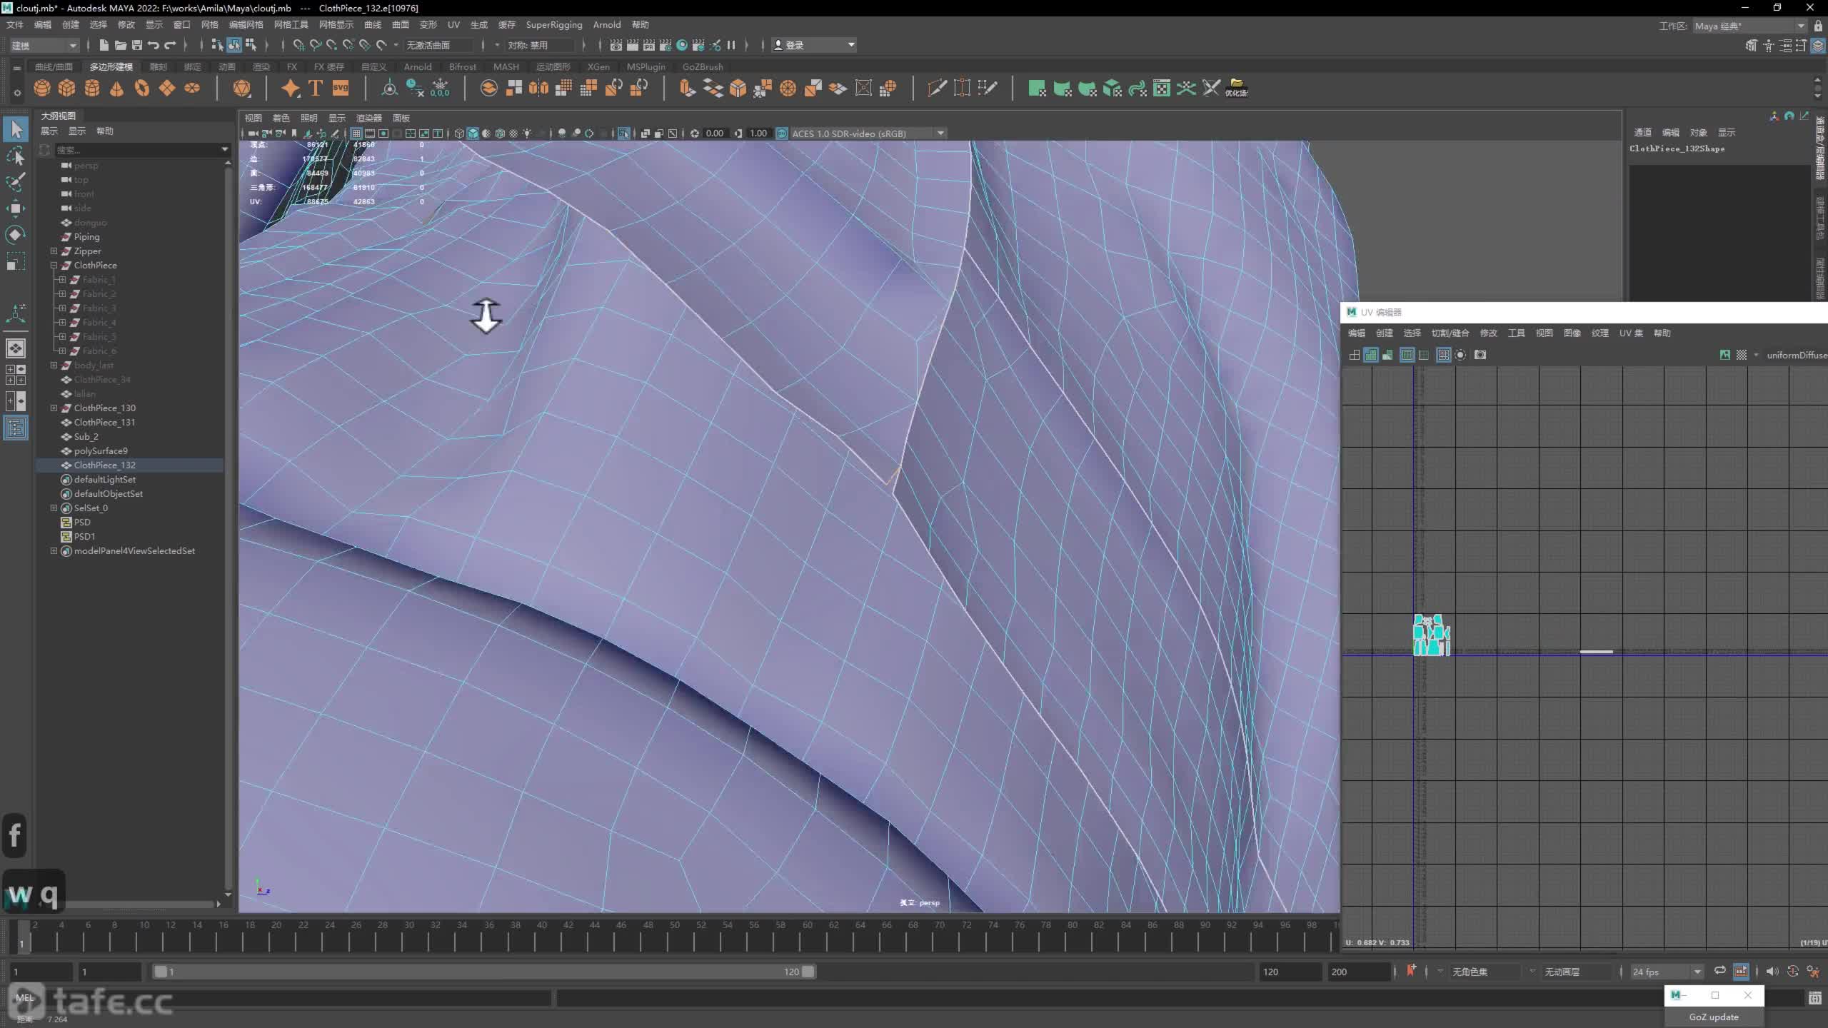Image resolution: width=1828 pixels, height=1028 pixels.
Task: Create a polygon cylinder from shelf
Action: [92, 88]
